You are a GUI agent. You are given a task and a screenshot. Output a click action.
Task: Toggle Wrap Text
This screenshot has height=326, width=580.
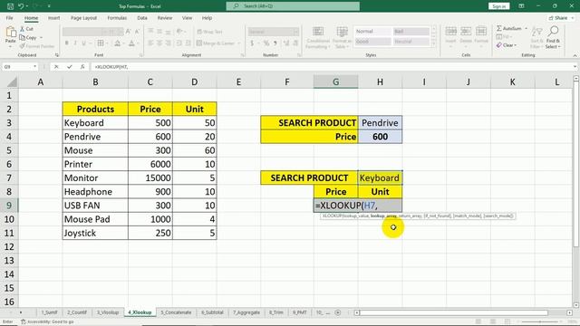209,32
